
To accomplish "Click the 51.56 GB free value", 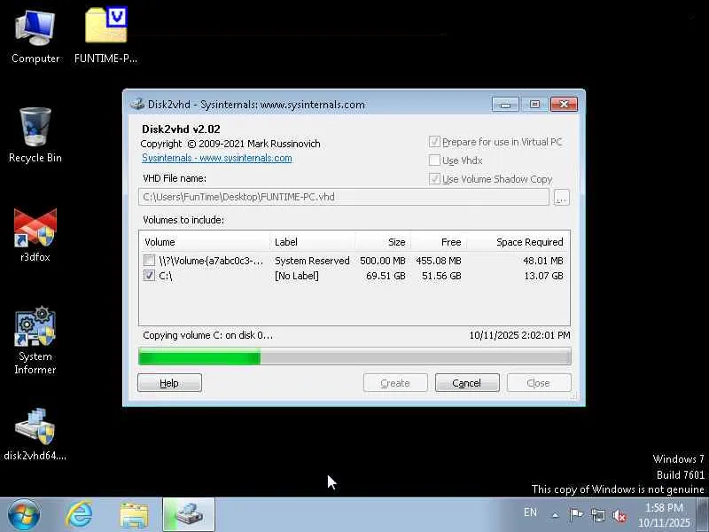I will tap(441, 276).
